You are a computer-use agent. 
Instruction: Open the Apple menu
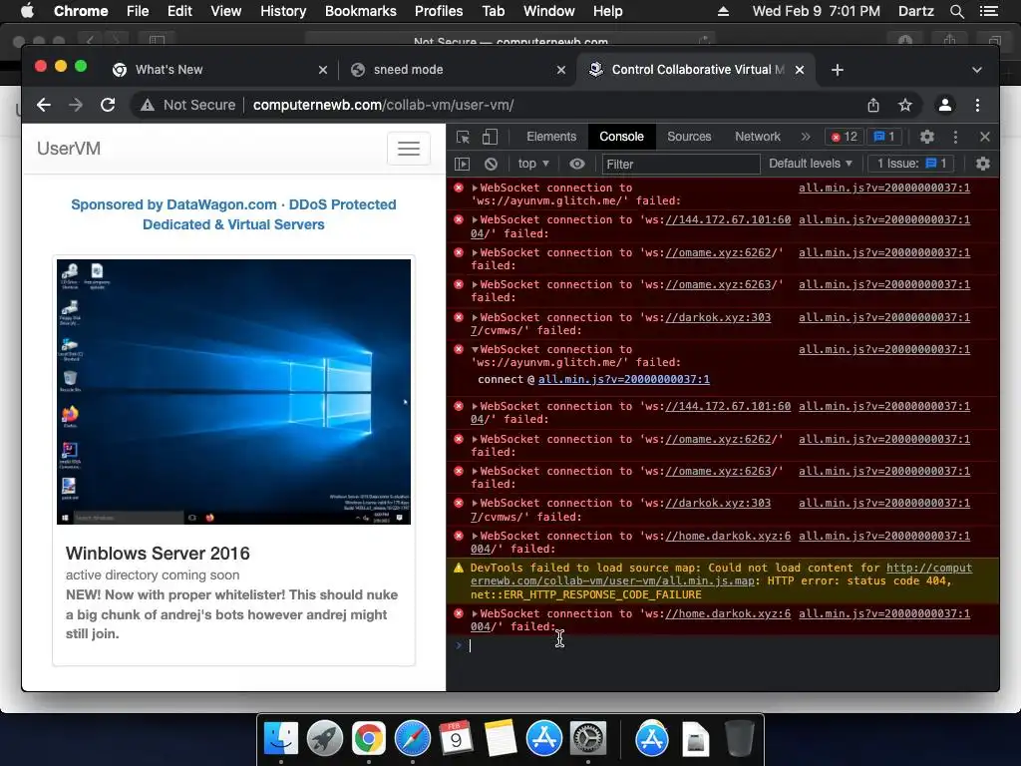(x=27, y=11)
